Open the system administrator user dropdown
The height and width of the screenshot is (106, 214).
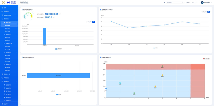[x=206, y=2]
